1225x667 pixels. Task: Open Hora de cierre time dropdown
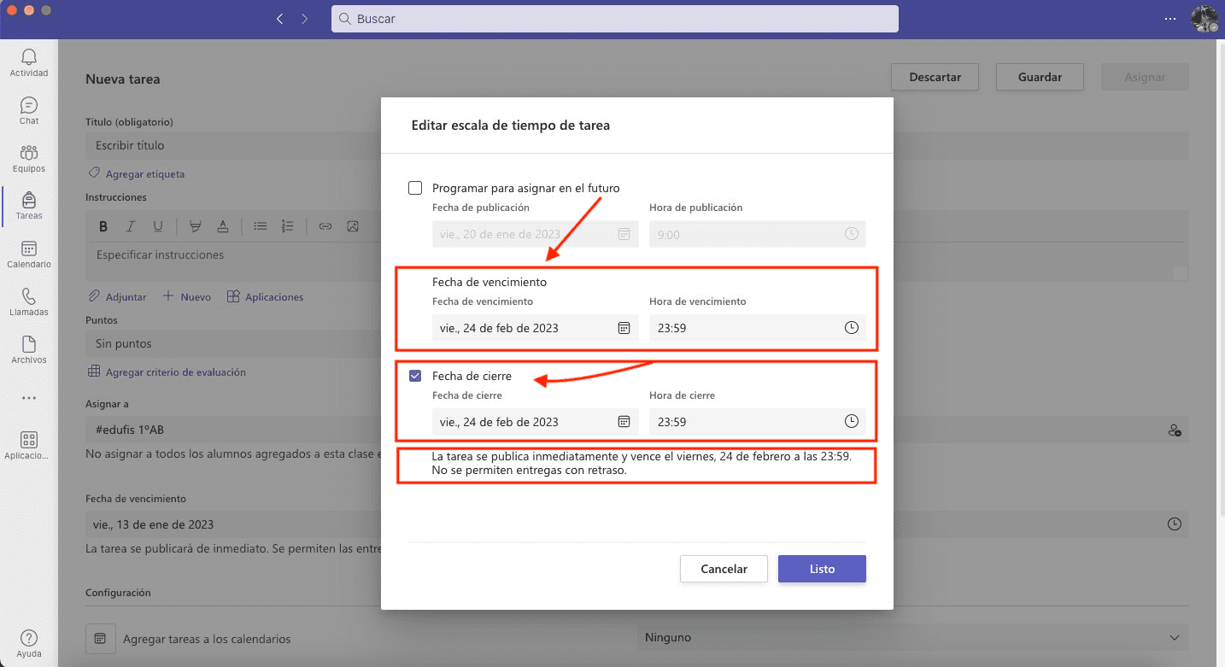743,422
